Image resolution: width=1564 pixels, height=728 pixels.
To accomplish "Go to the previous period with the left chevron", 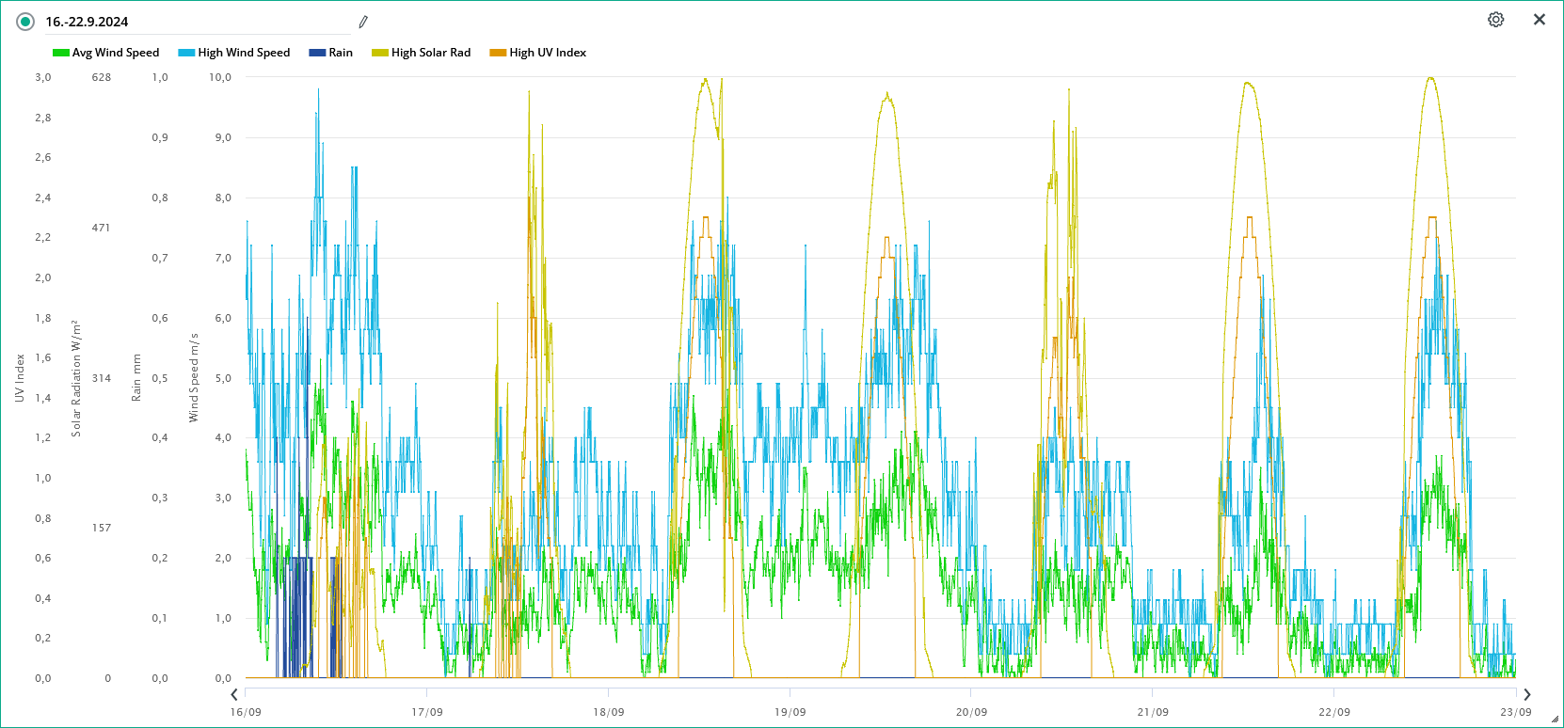I will click(x=234, y=695).
